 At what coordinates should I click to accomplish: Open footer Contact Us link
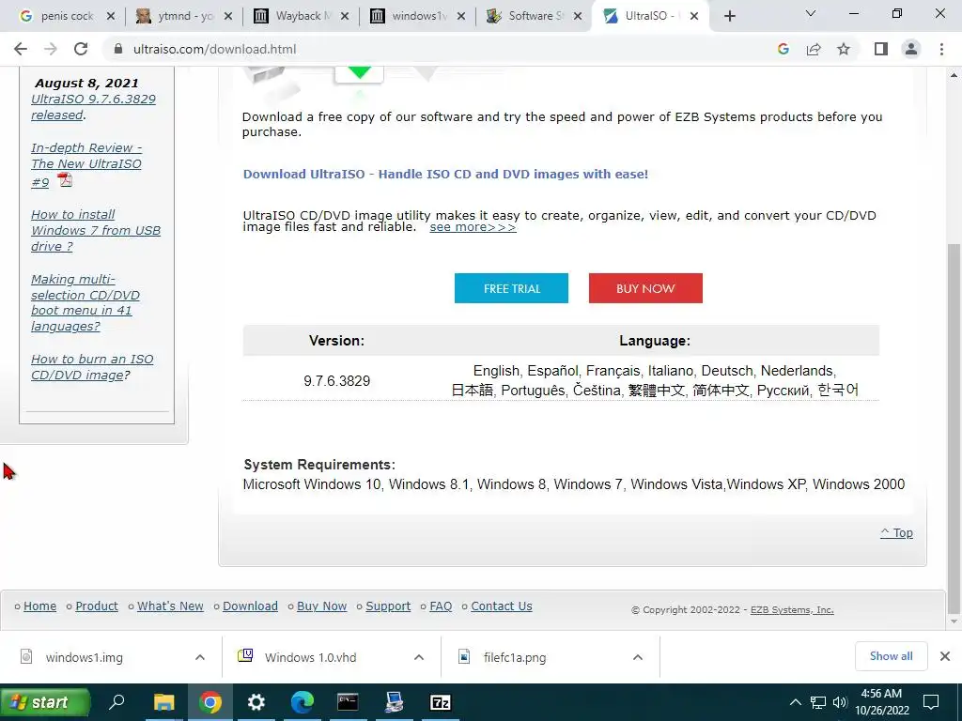coord(502,606)
